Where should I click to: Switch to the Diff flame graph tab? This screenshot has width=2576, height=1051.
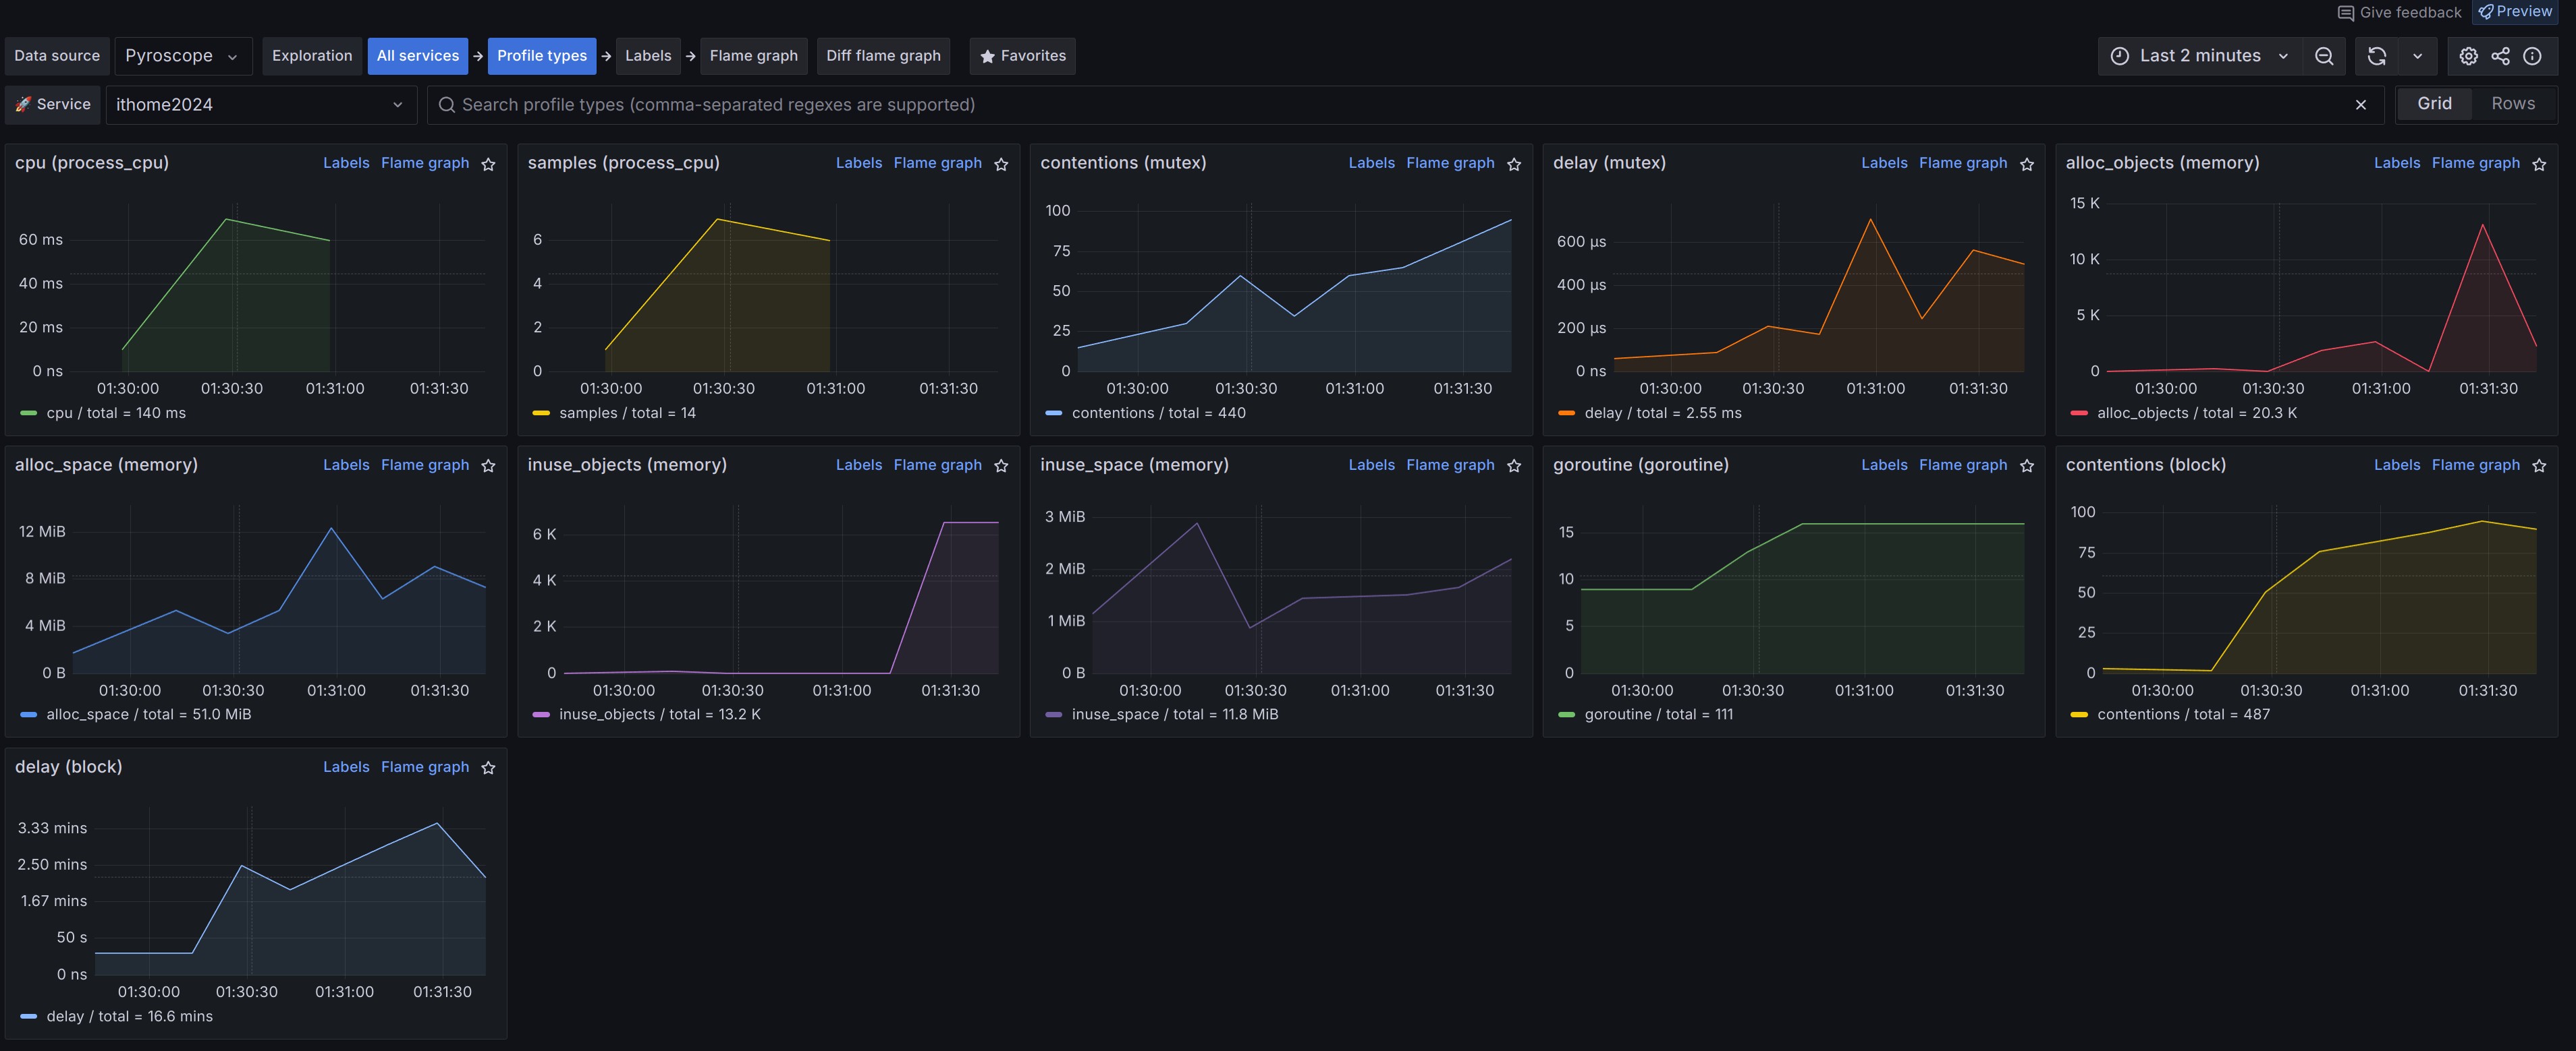click(x=883, y=56)
